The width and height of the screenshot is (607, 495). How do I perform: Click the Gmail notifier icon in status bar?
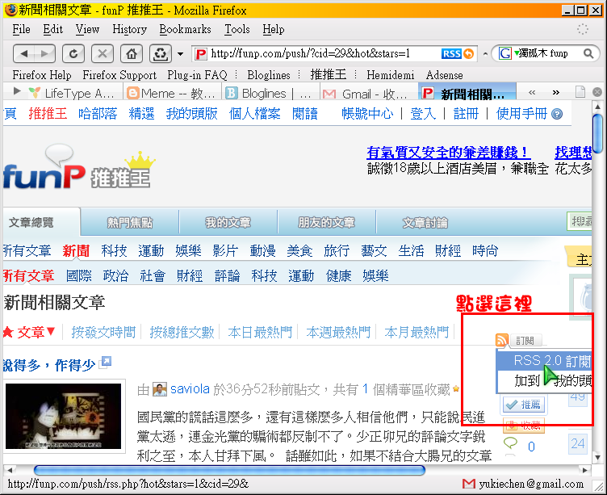(x=468, y=484)
